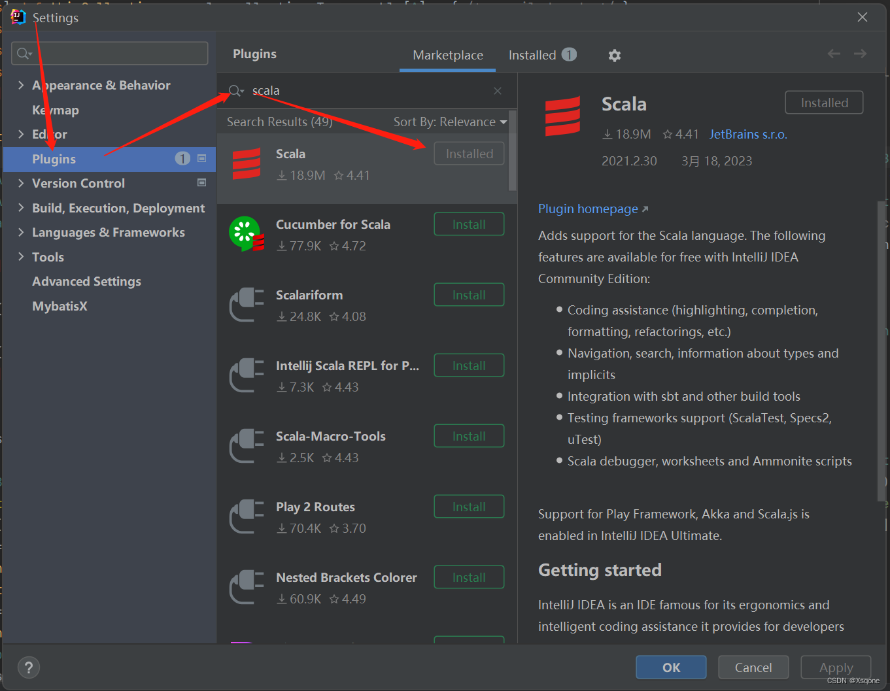Click the Scala-Macro-Tools plugin icon
The image size is (890, 691).
[247, 447]
